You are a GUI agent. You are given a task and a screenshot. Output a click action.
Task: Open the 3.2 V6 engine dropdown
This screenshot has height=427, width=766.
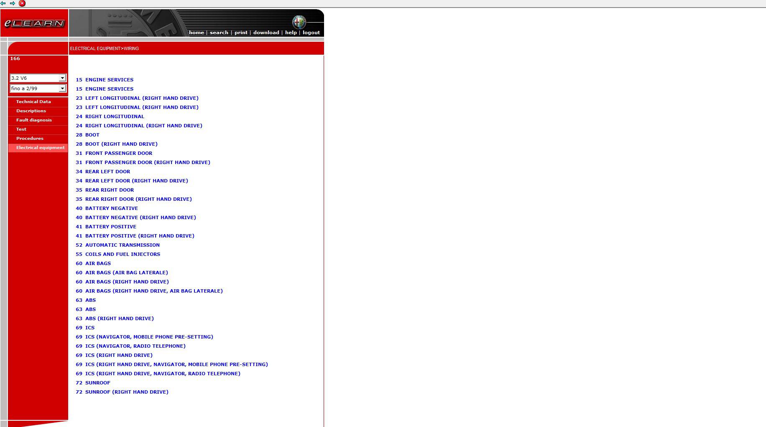62,78
